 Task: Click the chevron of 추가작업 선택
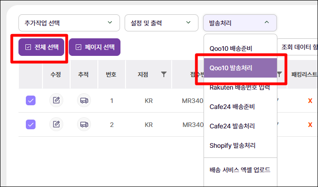pyautogui.click(x=110, y=22)
